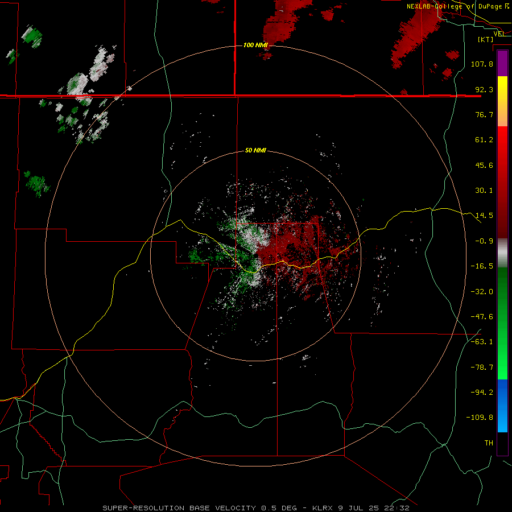Click the KT units label above the scale
Image resolution: width=512 pixels, height=512 pixels.
pyautogui.click(x=486, y=39)
